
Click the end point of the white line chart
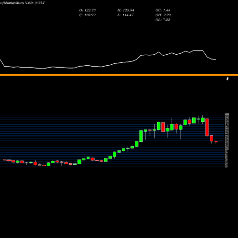point(216,59)
